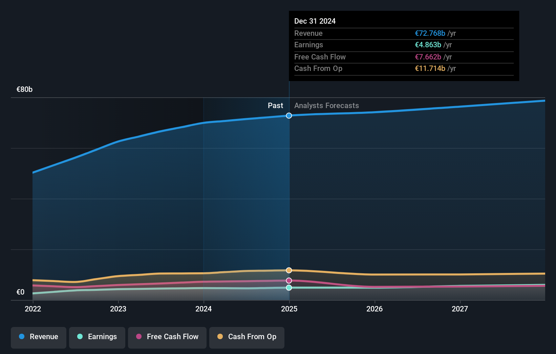The height and width of the screenshot is (354, 556).
Task: Click the 2024 x-axis label
Action: 204,309
